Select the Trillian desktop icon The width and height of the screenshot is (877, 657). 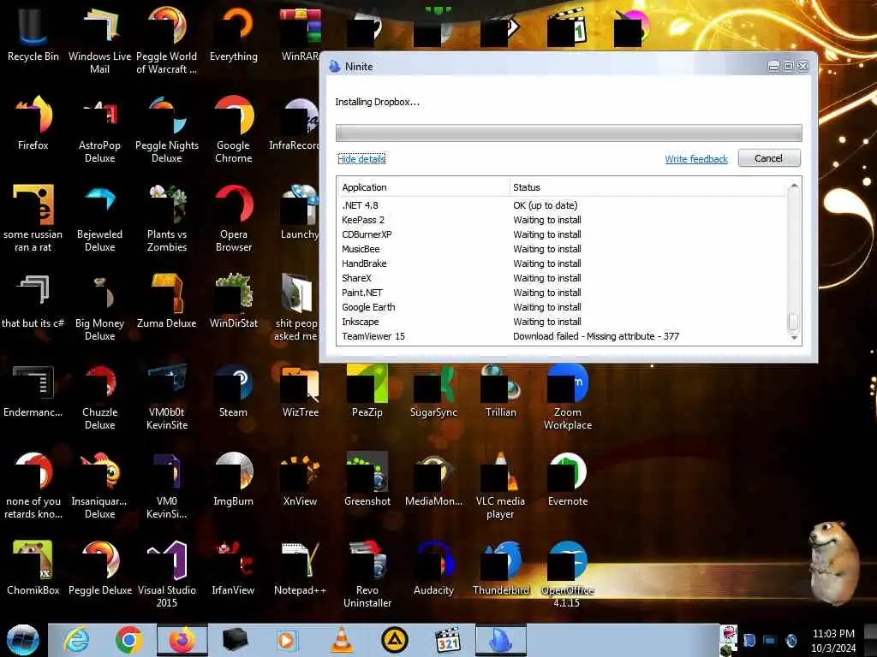[500, 391]
